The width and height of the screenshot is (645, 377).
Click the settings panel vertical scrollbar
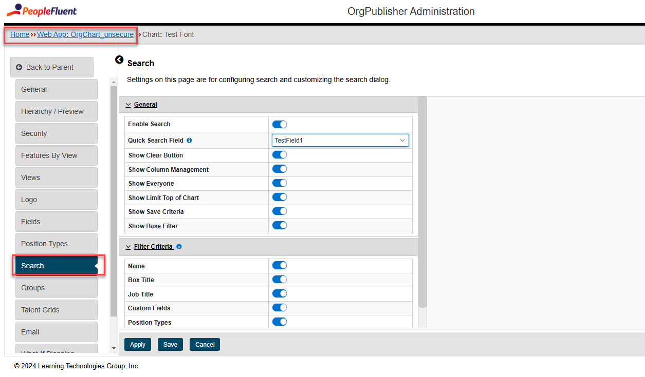pos(422,205)
